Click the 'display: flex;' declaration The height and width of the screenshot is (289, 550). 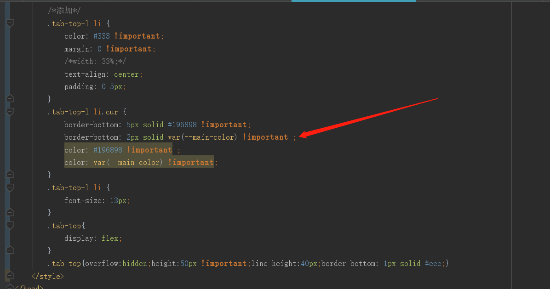[x=93, y=238]
